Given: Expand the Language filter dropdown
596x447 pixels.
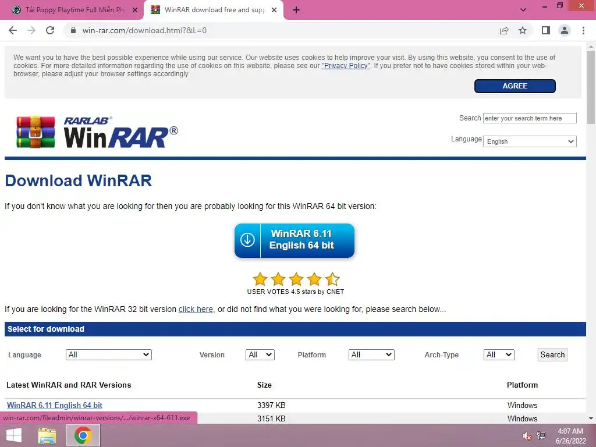Looking at the screenshot, I should click(109, 354).
